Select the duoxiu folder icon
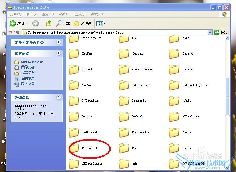 click(174, 54)
